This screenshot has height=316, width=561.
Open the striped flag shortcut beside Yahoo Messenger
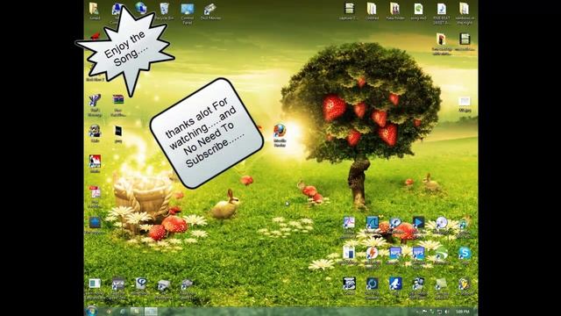click(118, 100)
